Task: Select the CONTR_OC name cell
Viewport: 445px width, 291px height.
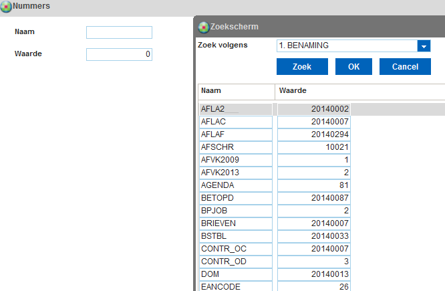Action: point(236,249)
